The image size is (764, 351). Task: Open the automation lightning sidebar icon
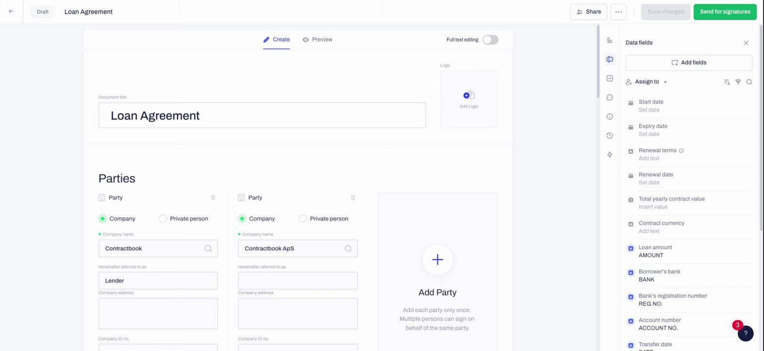tap(609, 155)
